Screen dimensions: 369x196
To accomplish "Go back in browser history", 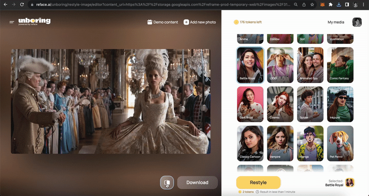I will click(x=6, y=5).
